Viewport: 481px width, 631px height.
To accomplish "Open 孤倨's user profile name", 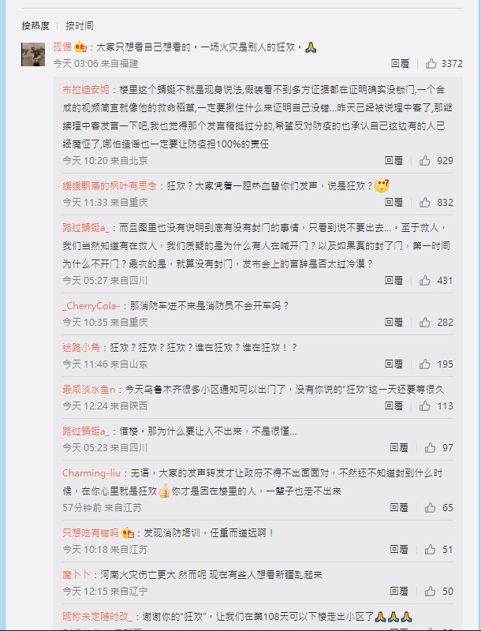I will tap(62, 47).
